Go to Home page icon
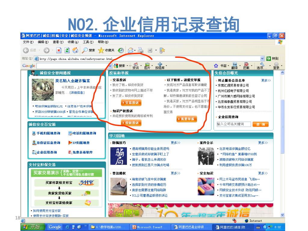Screen dimensions: 308x231 pyautogui.click(x=75, y=51)
